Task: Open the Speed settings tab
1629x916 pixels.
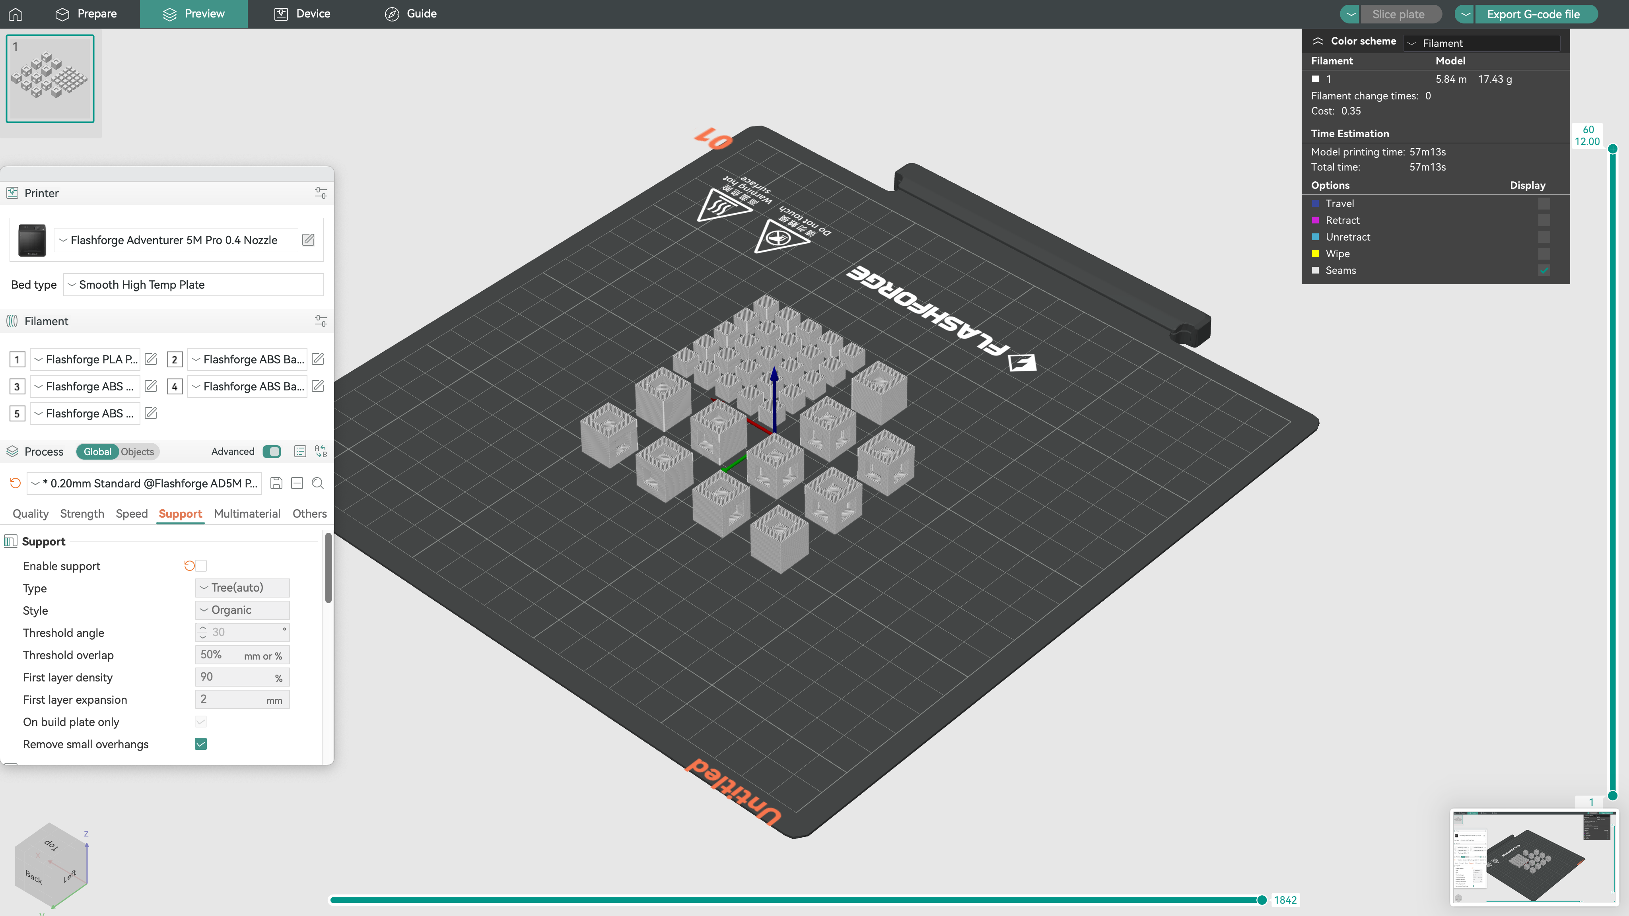Action: tap(132, 514)
